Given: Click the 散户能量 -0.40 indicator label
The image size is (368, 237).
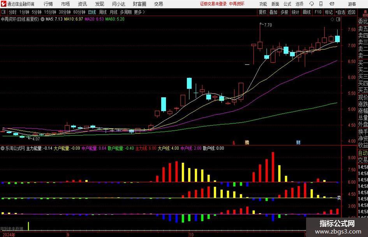Looking at the screenshot, I should tap(121, 148).
